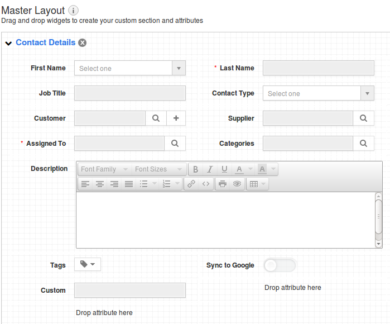Click the Categories search button

363,144
